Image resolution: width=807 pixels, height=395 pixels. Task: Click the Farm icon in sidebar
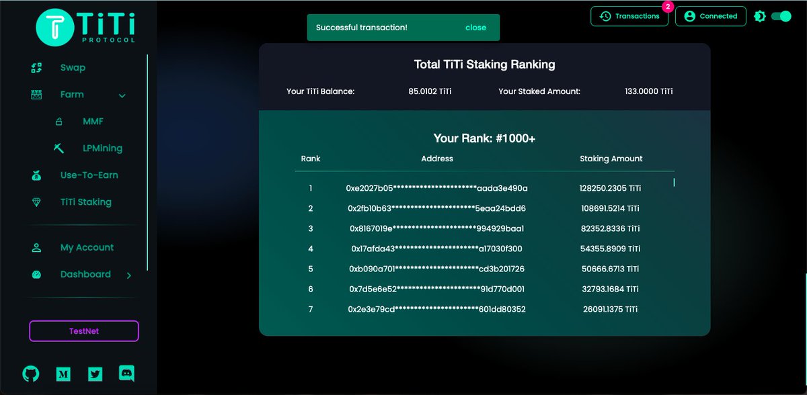(x=37, y=95)
